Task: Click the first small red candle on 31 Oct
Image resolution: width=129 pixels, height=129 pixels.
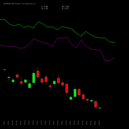Action: click(x=5, y=70)
